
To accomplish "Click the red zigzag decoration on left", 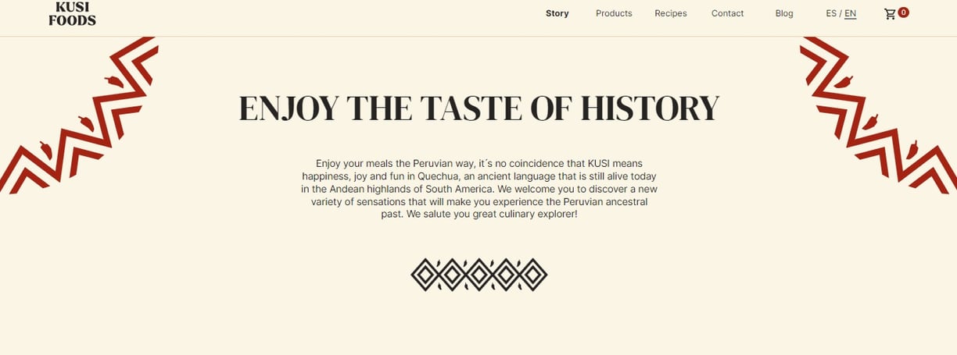I will click(x=78, y=115).
